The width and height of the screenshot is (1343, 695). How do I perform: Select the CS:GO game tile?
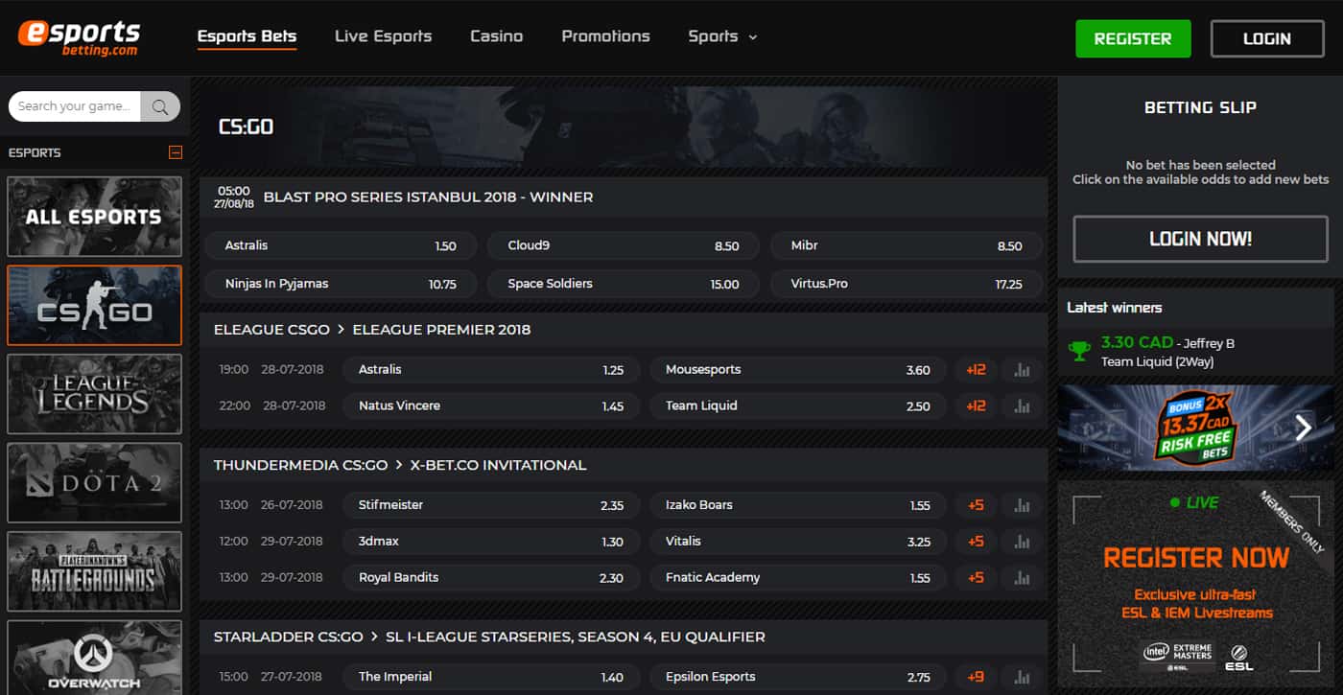click(x=94, y=305)
